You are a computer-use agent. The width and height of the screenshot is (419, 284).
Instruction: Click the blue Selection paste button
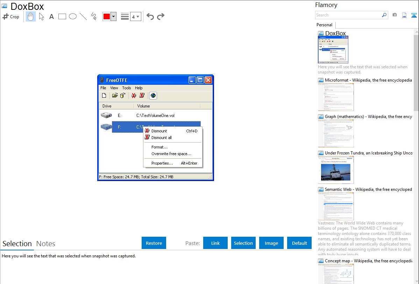[x=243, y=243]
